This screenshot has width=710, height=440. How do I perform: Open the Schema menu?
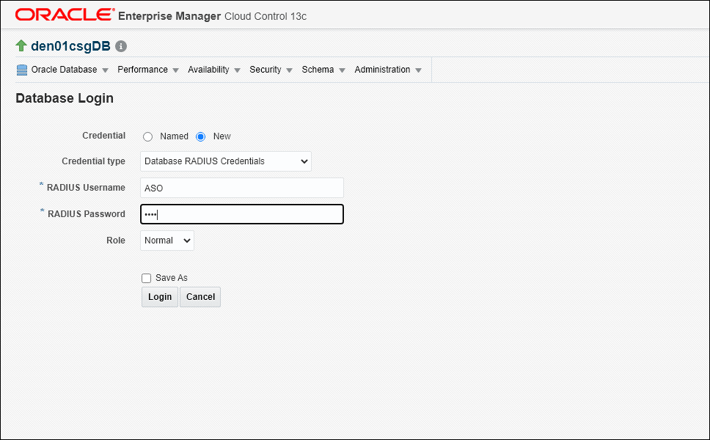click(318, 69)
